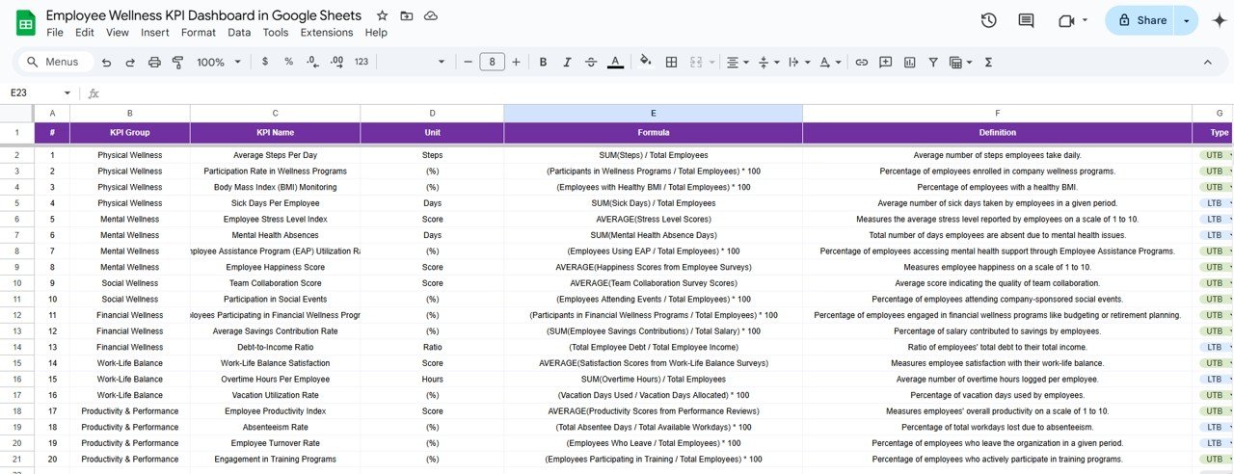Toggle strikethrough formatting
1234x474 pixels.
click(x=591, y=62)
